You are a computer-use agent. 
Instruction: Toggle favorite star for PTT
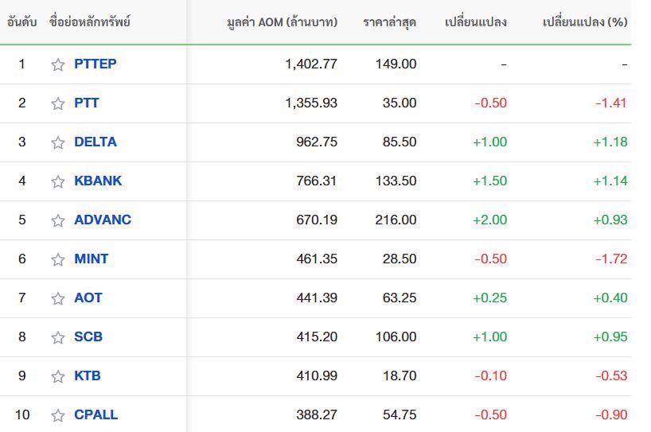(58, 103)
